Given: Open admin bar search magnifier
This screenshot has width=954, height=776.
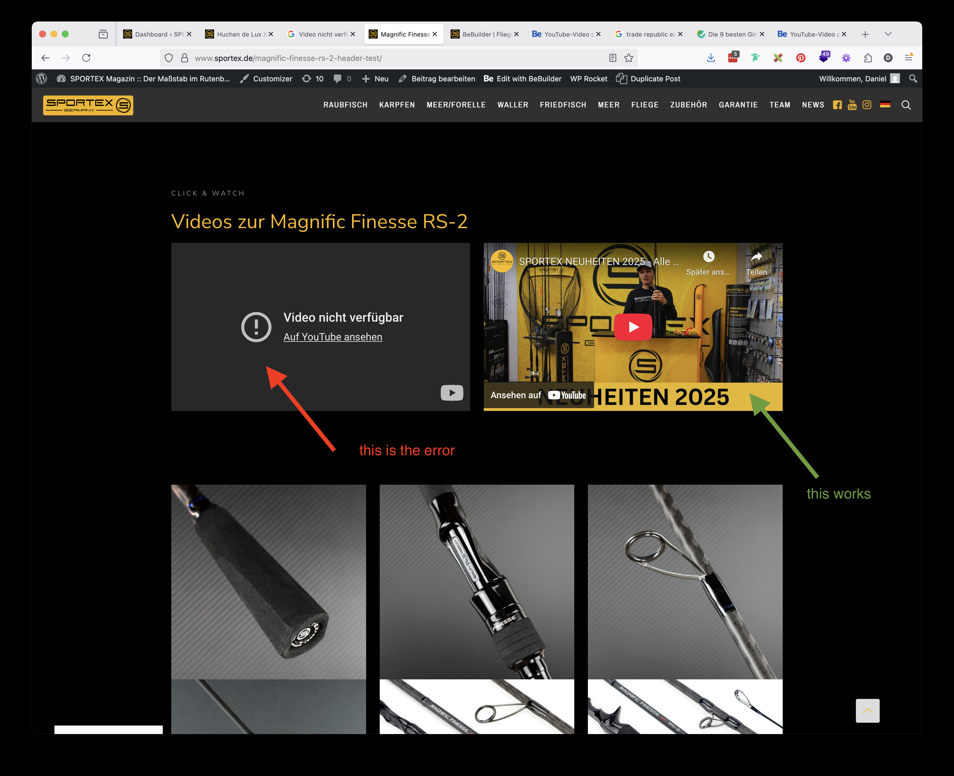Looking at the screenshot, I should [x=913, y=79].
